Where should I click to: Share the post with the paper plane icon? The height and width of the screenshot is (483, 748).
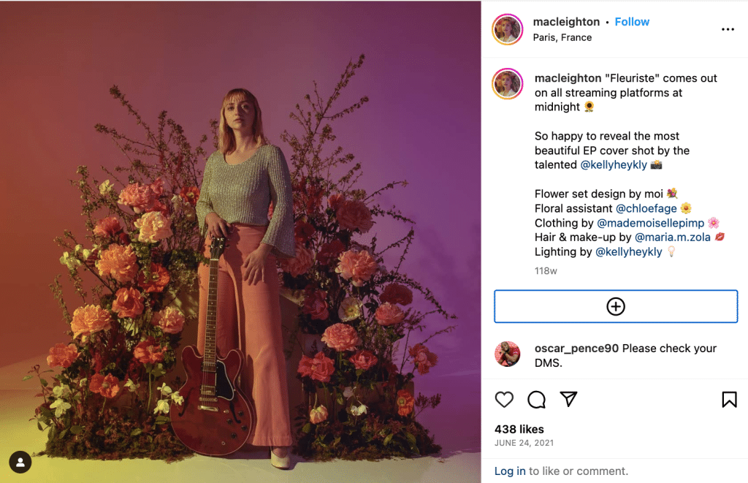point(569,399)
